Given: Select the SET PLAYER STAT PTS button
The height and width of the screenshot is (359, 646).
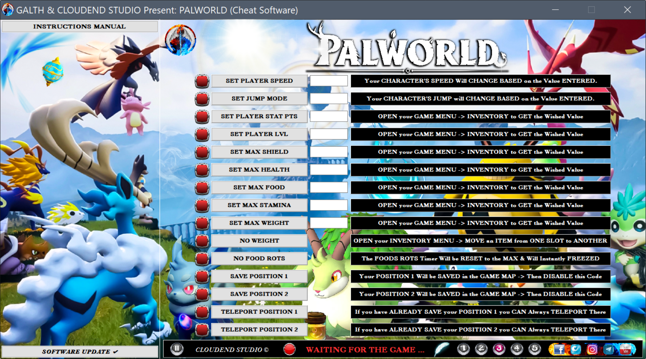Looking at the screenshot, I should click(x=259, y=116).
